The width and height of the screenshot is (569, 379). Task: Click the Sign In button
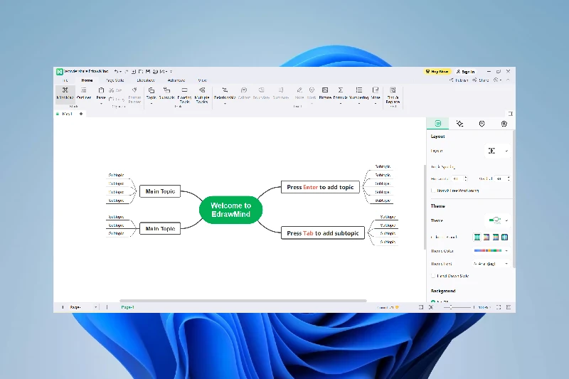pyautogui.click(x=466, y=72)
